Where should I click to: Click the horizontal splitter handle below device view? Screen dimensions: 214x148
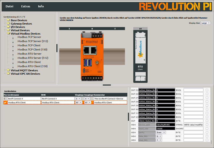point(107,85)
